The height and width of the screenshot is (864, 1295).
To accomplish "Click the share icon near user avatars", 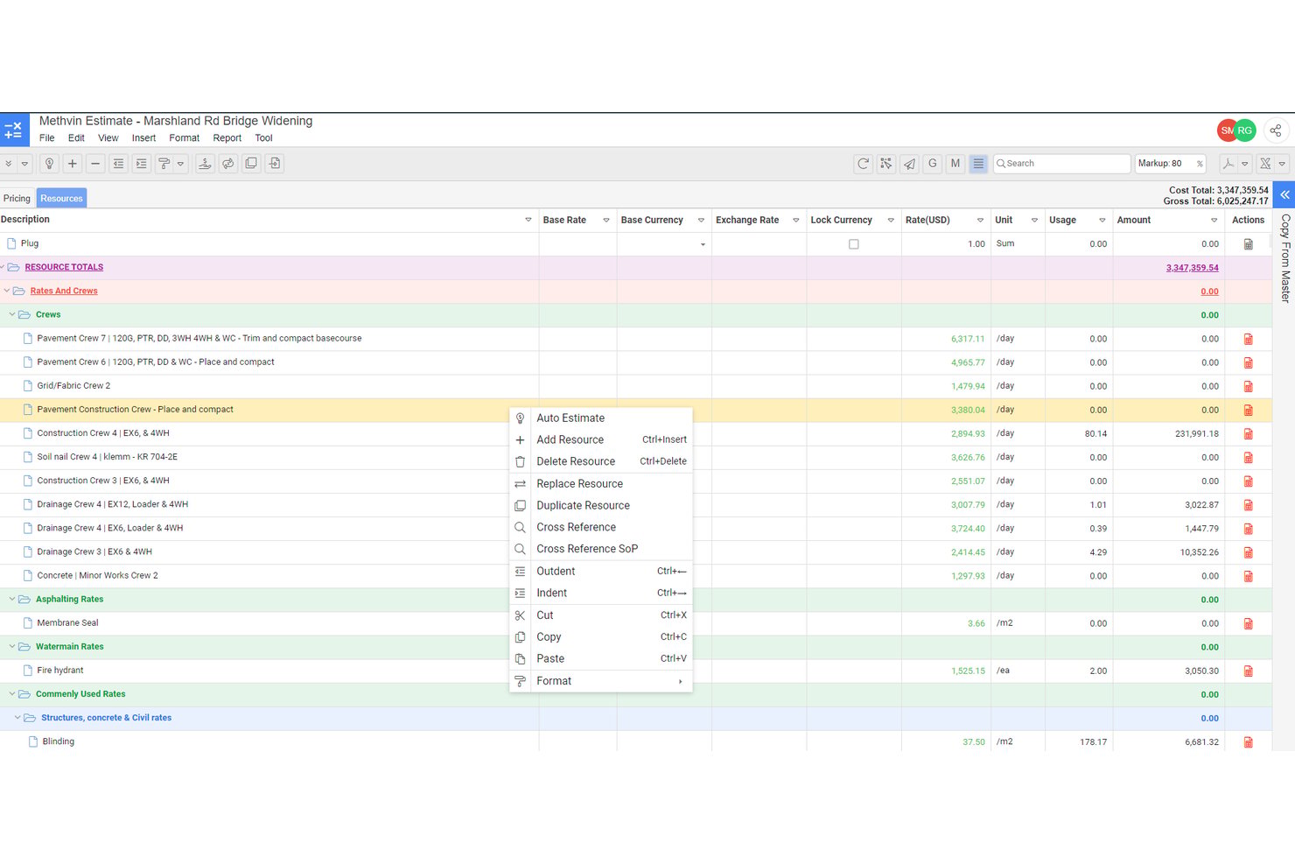I will (x=1276, y=130).
